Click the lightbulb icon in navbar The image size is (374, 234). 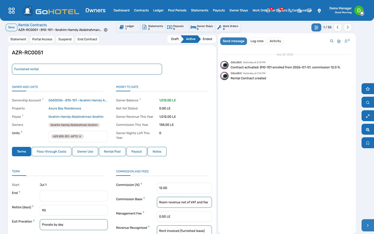(x=319, y=11)
